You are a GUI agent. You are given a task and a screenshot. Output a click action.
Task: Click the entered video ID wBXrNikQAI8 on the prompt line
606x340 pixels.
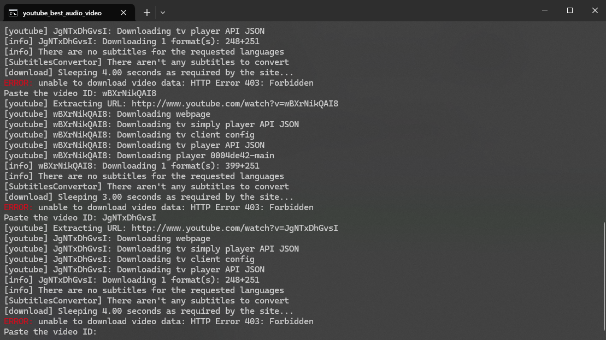click(x=129, y=93)
